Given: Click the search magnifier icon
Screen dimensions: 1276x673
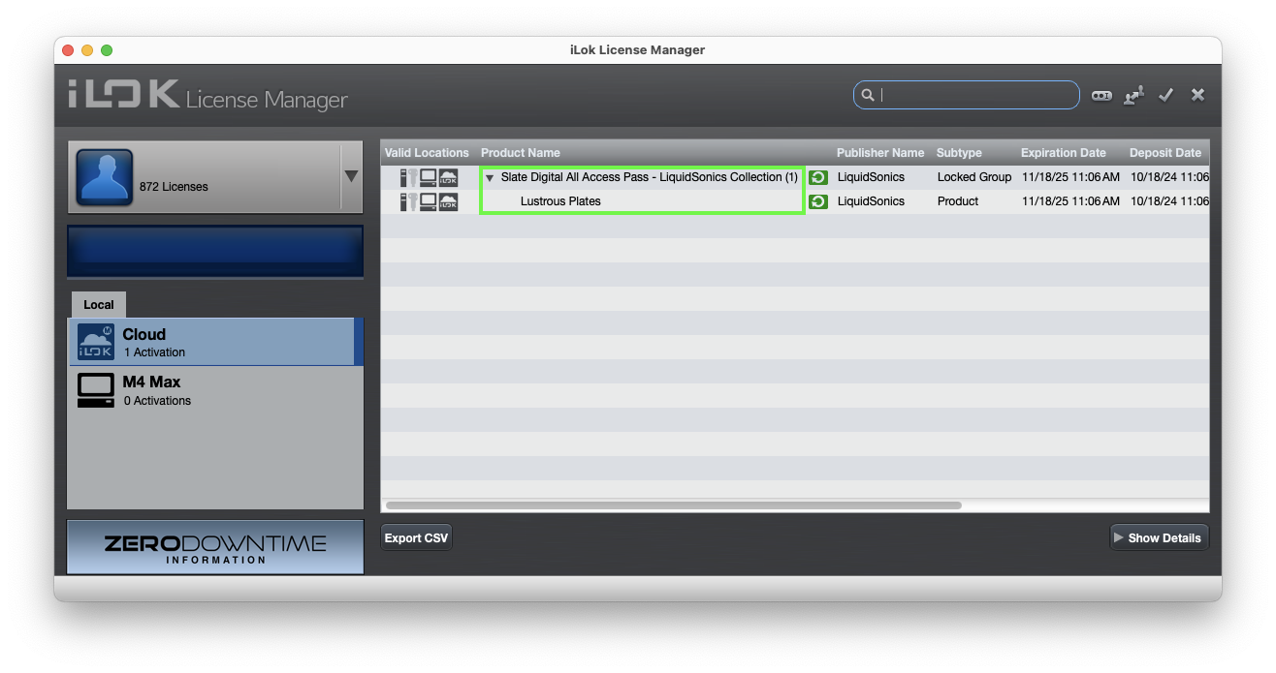Looking at the screenshot, I should click(x=868, y=95).
